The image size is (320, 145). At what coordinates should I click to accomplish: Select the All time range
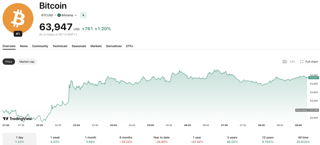pos(303,139)
